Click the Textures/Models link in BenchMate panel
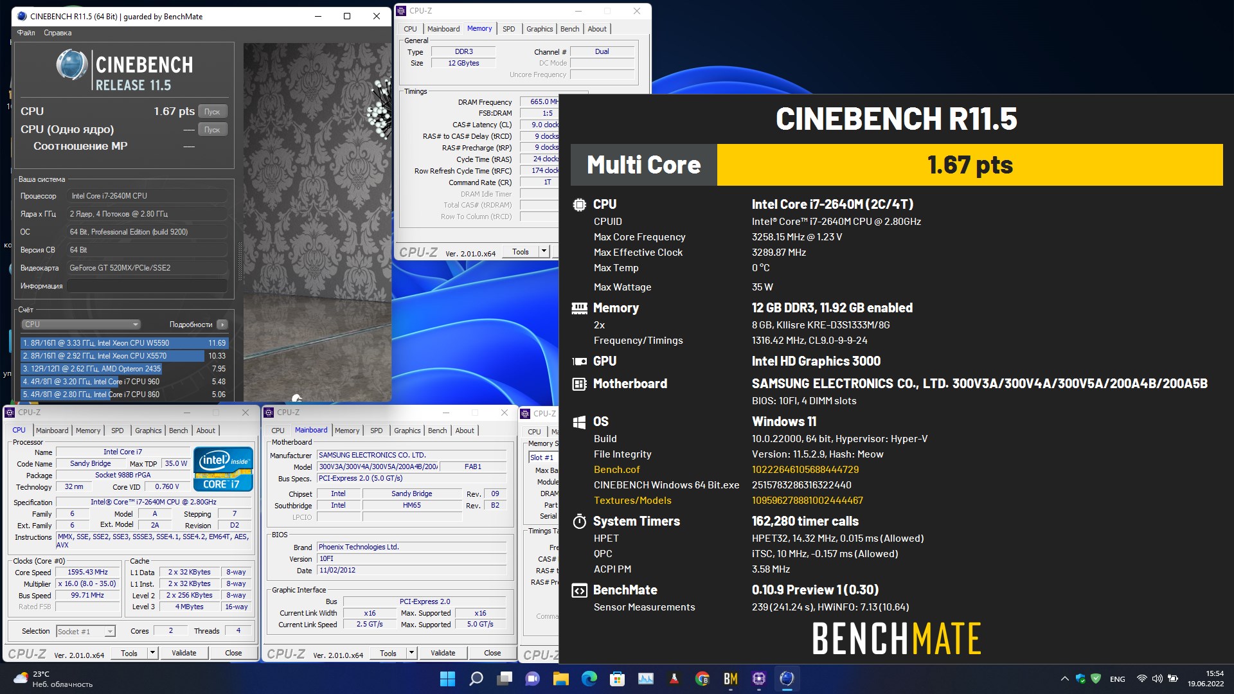The height and width of the screenshot is (694, 1234). point(632,501)
